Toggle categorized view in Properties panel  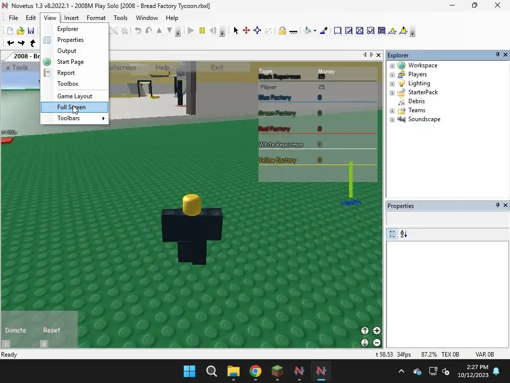pos(392,234)
